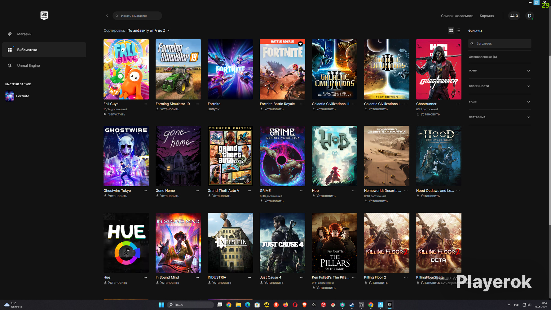
Task: Expand the ПЛАТФОРМА filter section
Action: [x=500, y=117]
